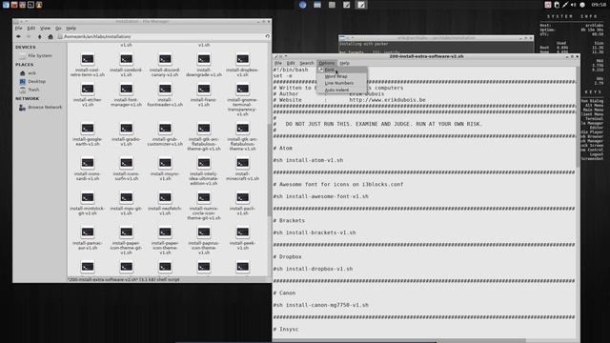Select the install-gnome-terminal-transparency-v1.sh file icon
Screen dimensions: 610x343
[242, 90]
